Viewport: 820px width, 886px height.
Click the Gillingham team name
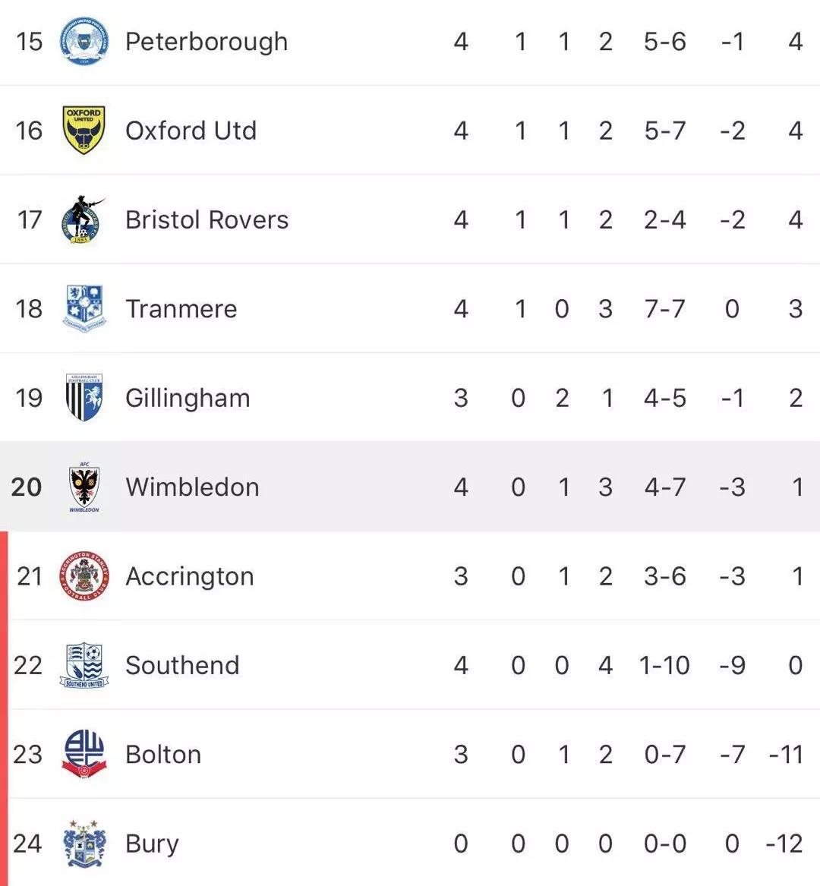pos(188,398)
